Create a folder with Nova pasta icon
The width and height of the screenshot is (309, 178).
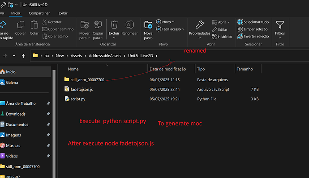(x=148, y=25)
